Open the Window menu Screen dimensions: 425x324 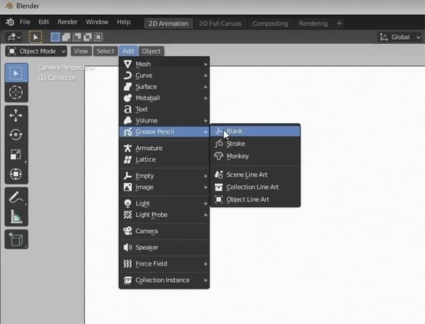(97, 22)
